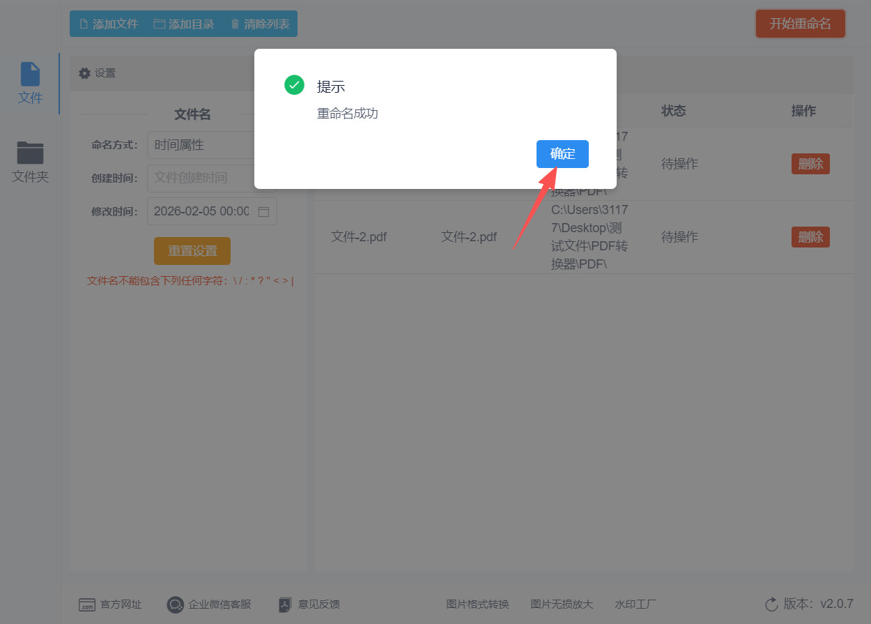This screenshot has height=624, width=871.
Task: Click the 添加文件 add file option
Action: 108,23
